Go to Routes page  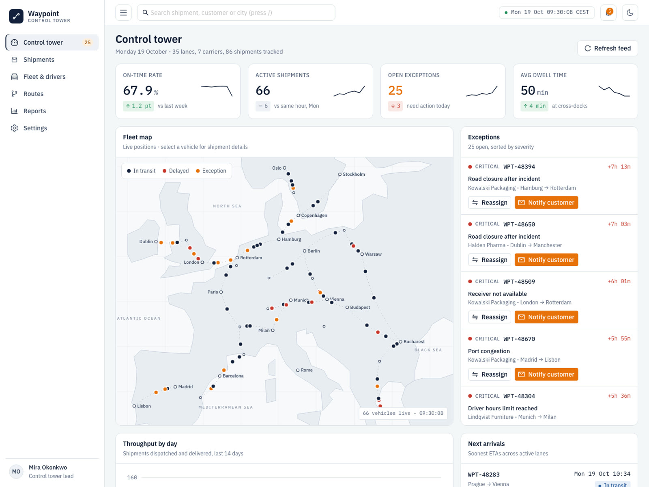coord(52,94)
